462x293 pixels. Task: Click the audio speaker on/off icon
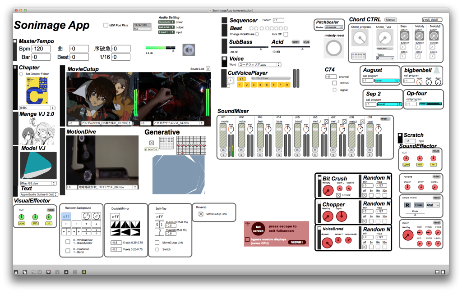click(189, 50)
